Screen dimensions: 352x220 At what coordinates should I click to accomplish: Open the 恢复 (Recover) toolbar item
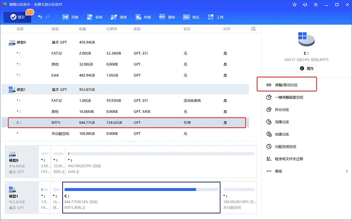pos(143,17)
